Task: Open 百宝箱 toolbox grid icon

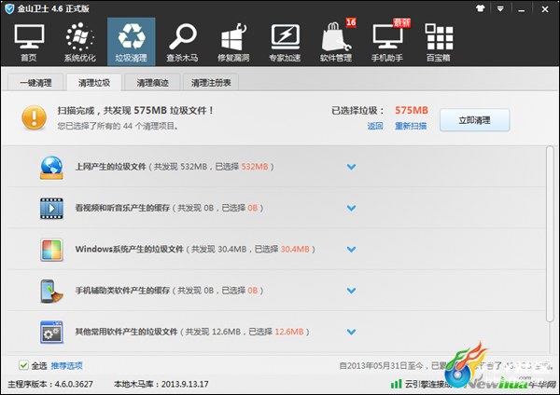Action: click(x=439, y=42)
